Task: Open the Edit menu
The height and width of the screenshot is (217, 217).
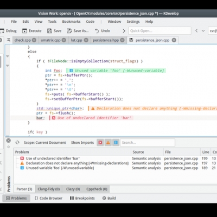Action: (25, 22)
